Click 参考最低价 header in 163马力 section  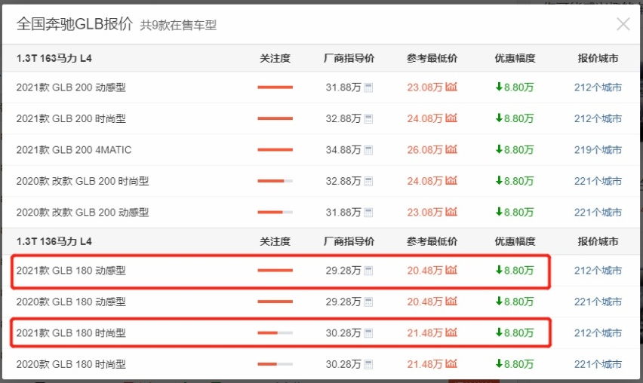pos(432,59)
